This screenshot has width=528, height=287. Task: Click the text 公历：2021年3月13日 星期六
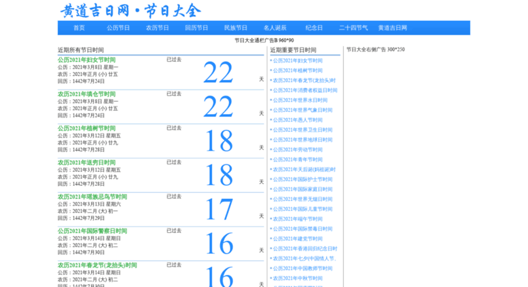pos(89,204)
